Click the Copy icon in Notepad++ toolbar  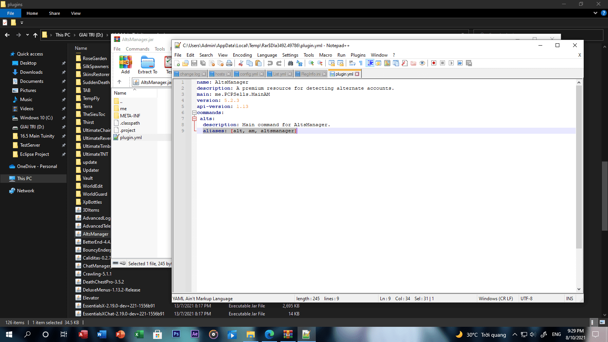pos(250,63)
